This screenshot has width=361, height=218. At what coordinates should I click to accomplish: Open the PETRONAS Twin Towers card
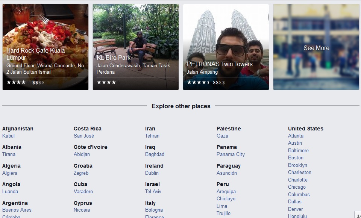click(226, 47)
